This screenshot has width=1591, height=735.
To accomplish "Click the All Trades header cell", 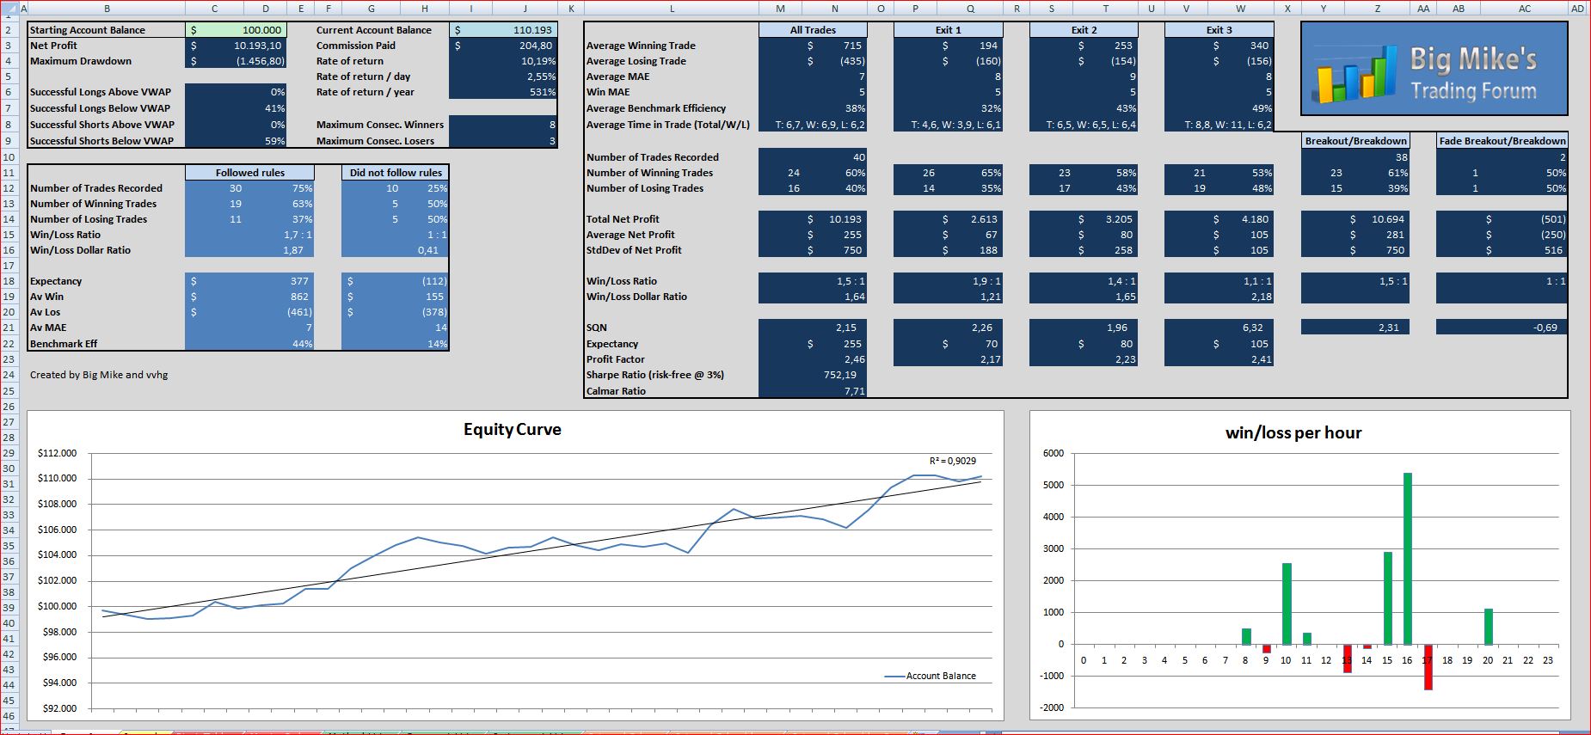I will [813, 30].
